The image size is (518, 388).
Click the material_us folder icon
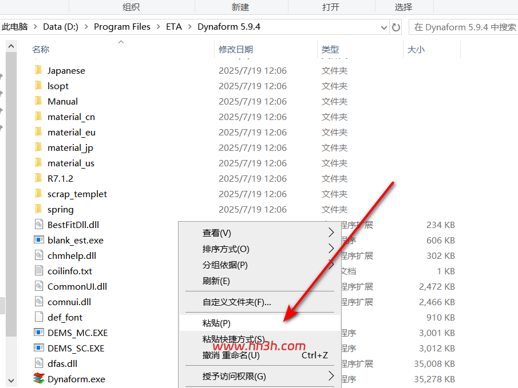pos(39,163)
